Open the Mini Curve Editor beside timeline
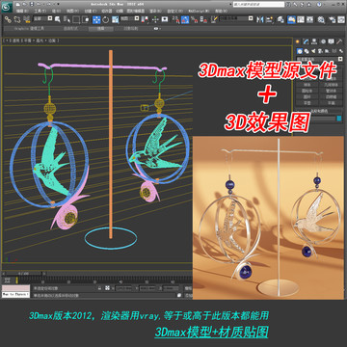347x347 pixels. click(x=8, y=280)
